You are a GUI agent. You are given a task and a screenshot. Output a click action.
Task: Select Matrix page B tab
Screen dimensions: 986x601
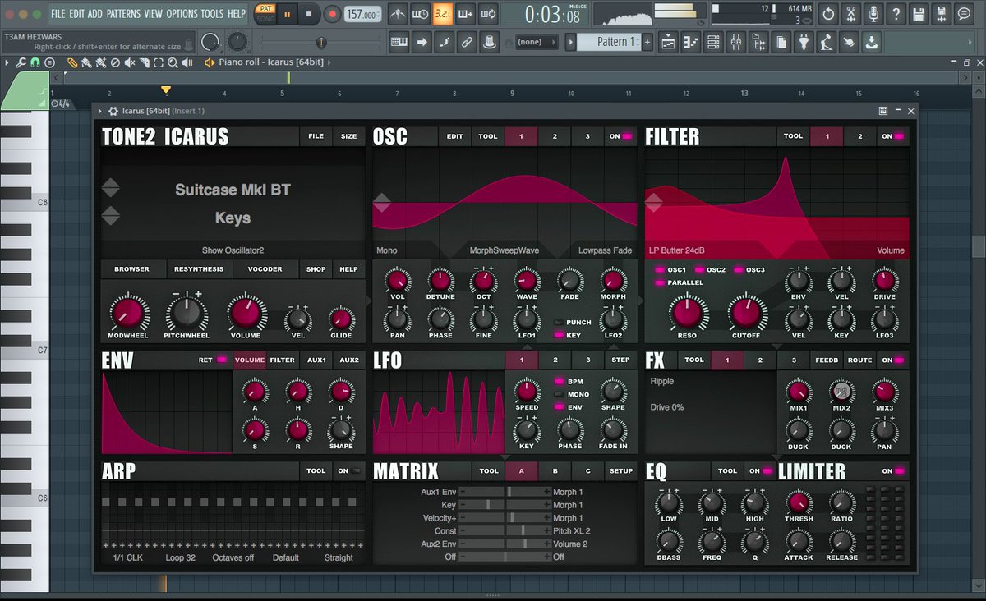tap(555, 471)
